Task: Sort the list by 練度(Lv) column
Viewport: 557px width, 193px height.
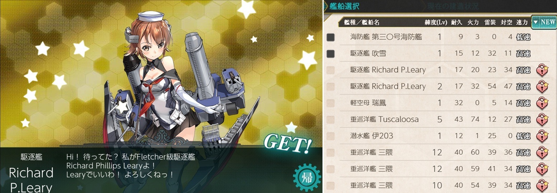Action: 436,22
